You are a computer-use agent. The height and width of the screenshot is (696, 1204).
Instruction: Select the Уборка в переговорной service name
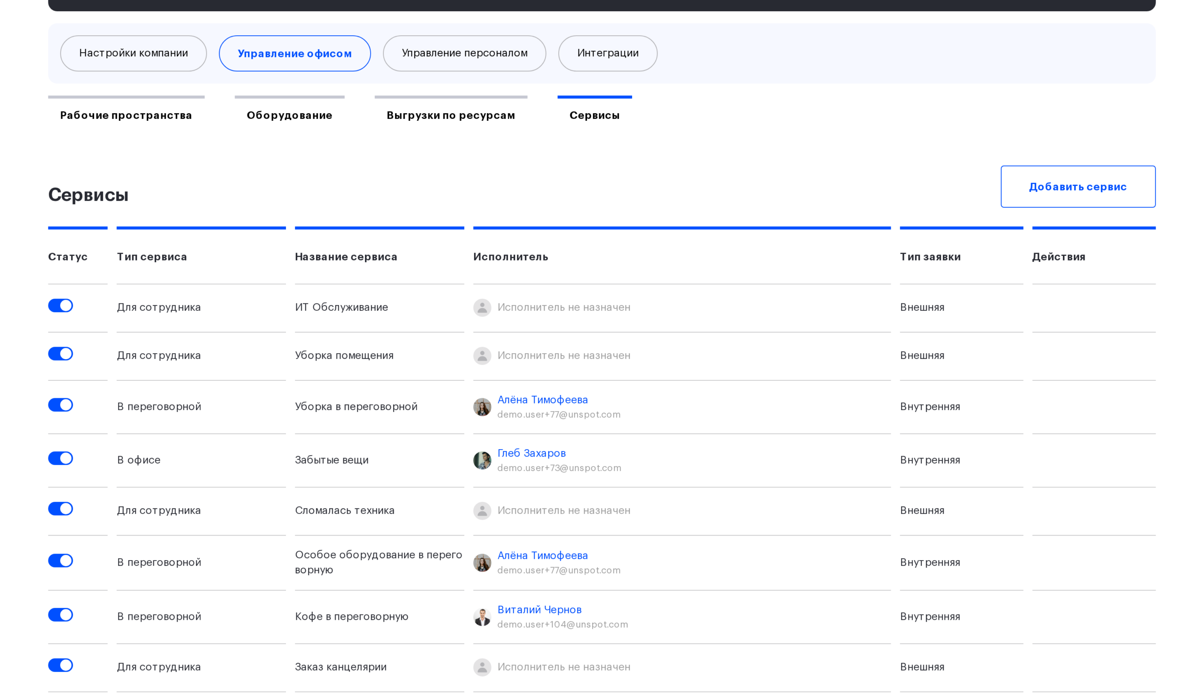tap(356, 406)
